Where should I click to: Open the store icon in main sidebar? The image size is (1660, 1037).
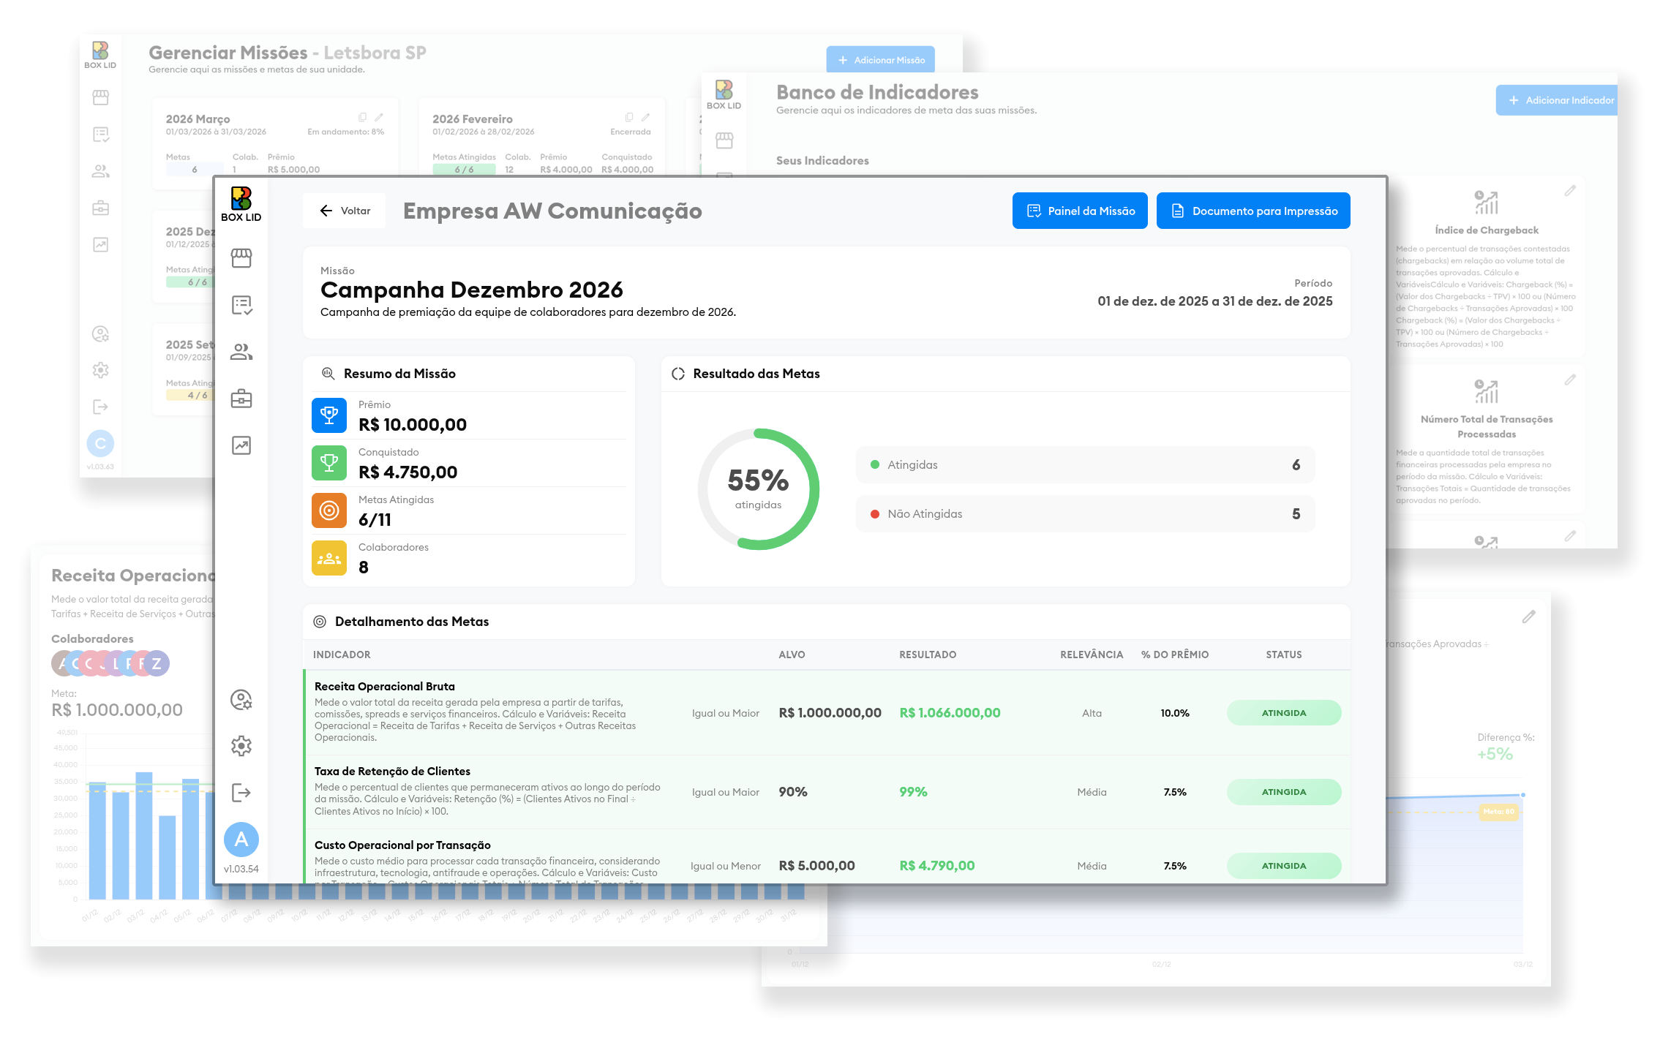(x=241, y=258)
